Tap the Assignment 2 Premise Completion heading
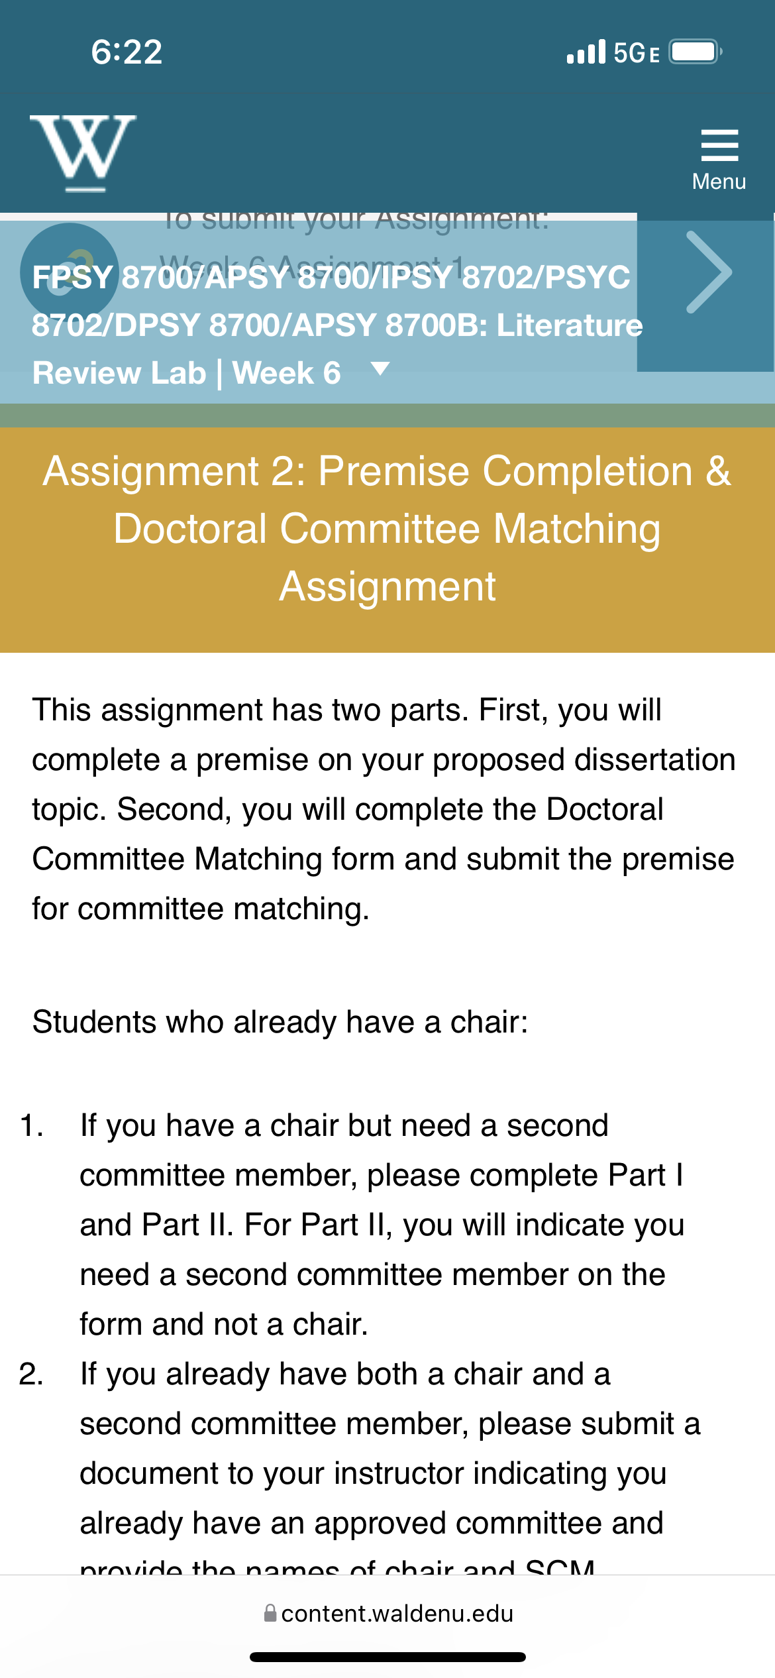The width and height of the screenshot is (775, 1678). click(x=387, y=528)
